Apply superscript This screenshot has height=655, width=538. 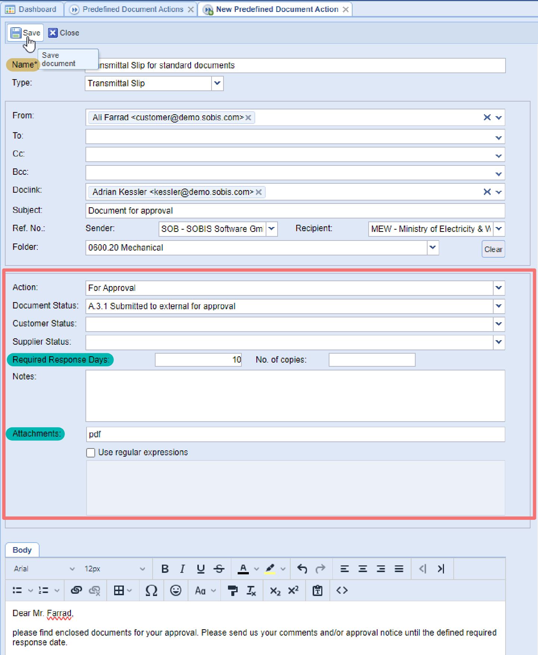[294, 590]
